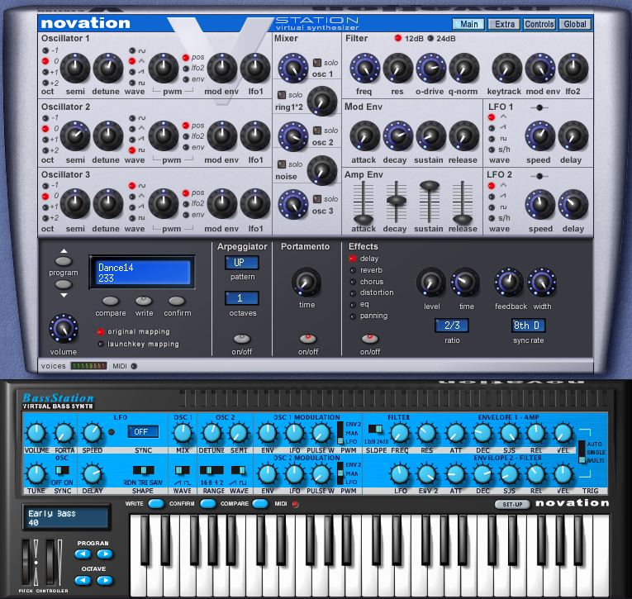Click the Effects feedback knob
The height and width of the screenshot is (599, 632).
[509, 282]
